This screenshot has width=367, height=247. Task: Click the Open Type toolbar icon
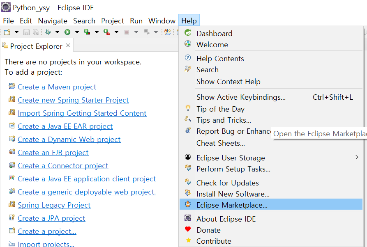(168, 32)
